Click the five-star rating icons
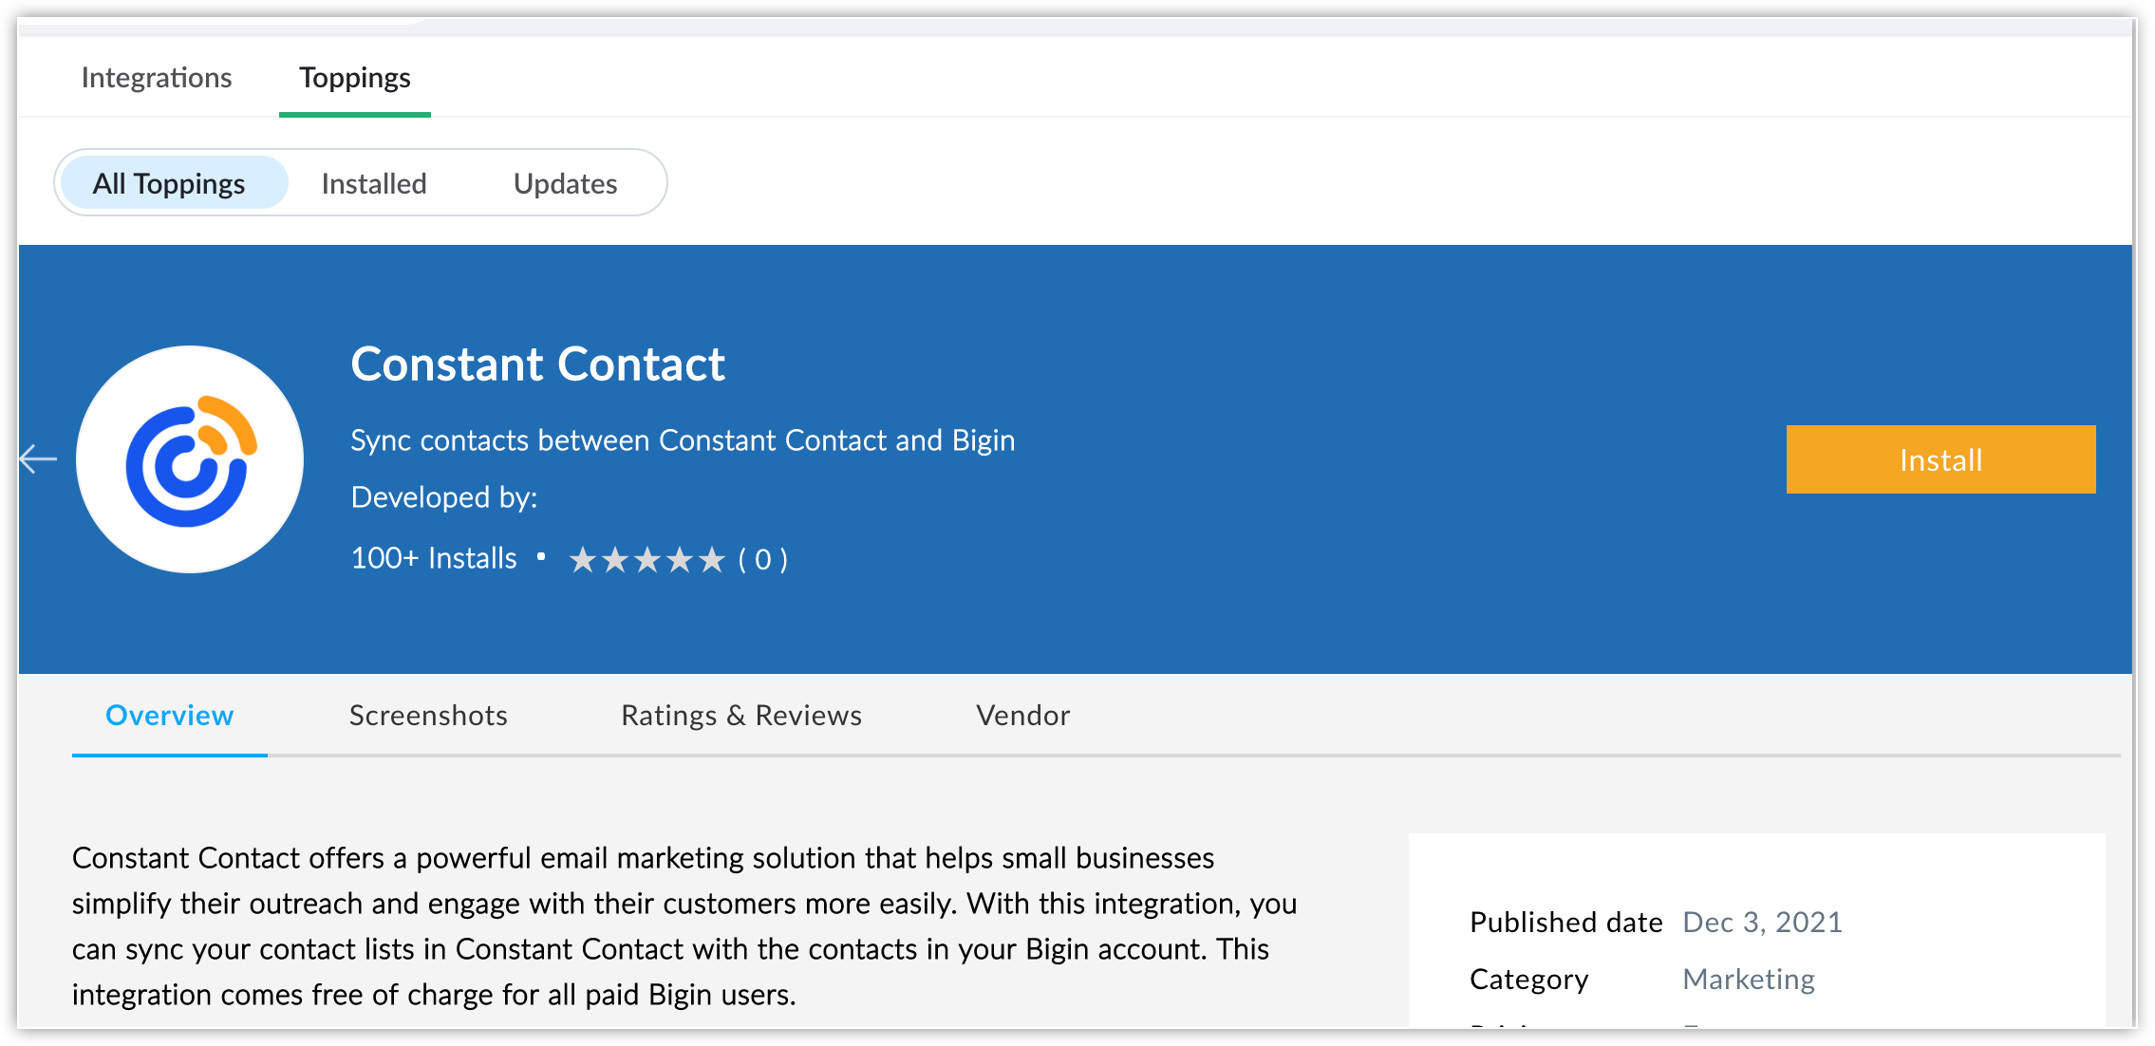 coord(646,560)
